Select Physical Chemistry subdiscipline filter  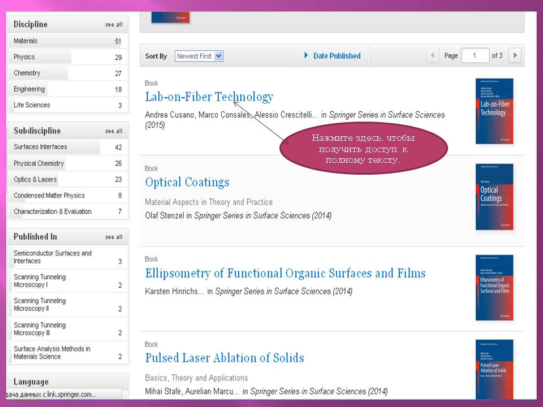coord(39,163)
